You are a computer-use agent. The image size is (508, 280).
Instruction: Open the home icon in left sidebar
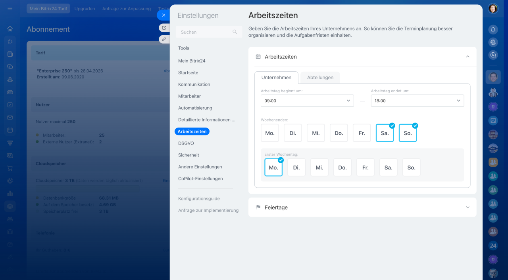coord(10,29)
